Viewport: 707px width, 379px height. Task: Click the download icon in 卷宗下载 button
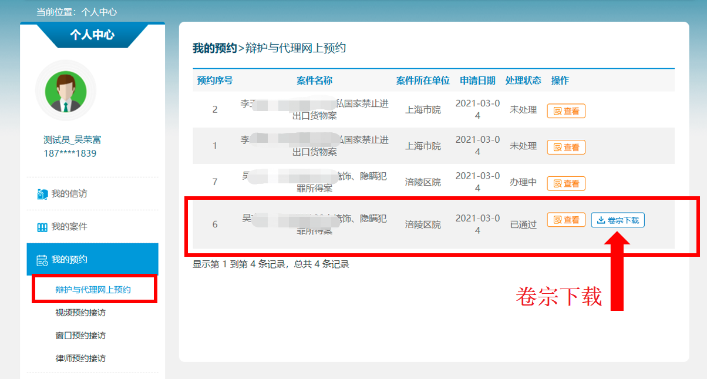coord(601,220)
